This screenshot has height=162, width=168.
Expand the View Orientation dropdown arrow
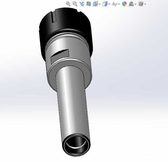tap(100, 4)
